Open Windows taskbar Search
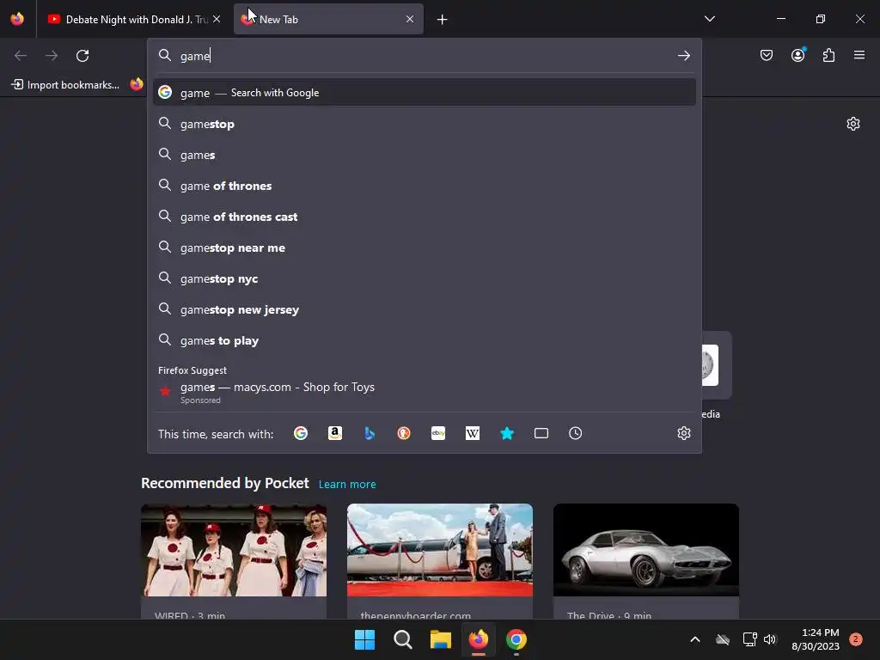Image resolution: width=880 pixels, height=660 pixels. (x=402, y=639)
